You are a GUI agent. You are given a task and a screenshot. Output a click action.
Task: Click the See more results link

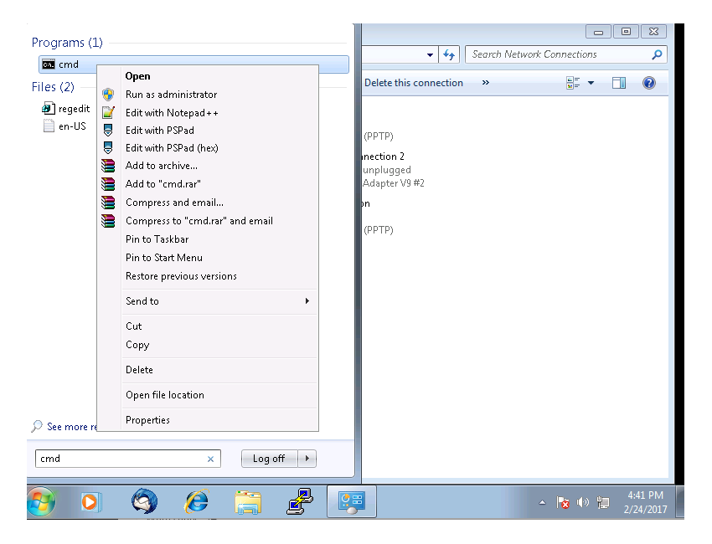(x=72, y=427)
